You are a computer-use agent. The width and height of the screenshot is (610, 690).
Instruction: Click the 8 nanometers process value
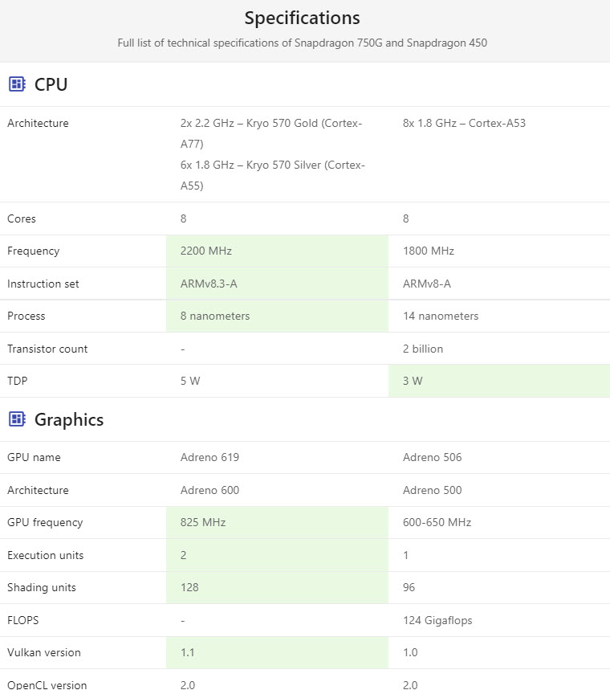(x=215, y=316)
